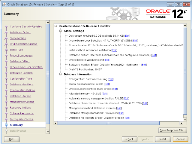Screen dimensions: 192x144
Task: Edit the Oracle base path
Action: pos(107,60)
